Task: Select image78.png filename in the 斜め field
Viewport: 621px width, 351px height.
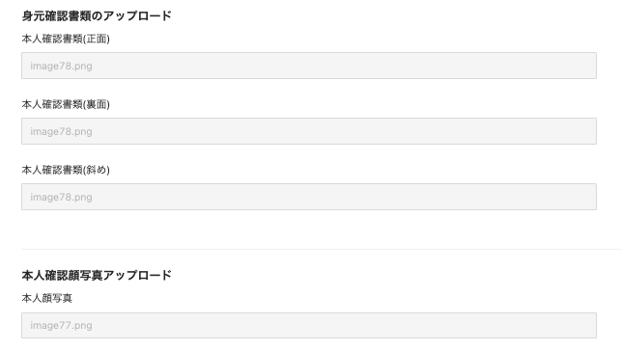Action: [62, 198]
